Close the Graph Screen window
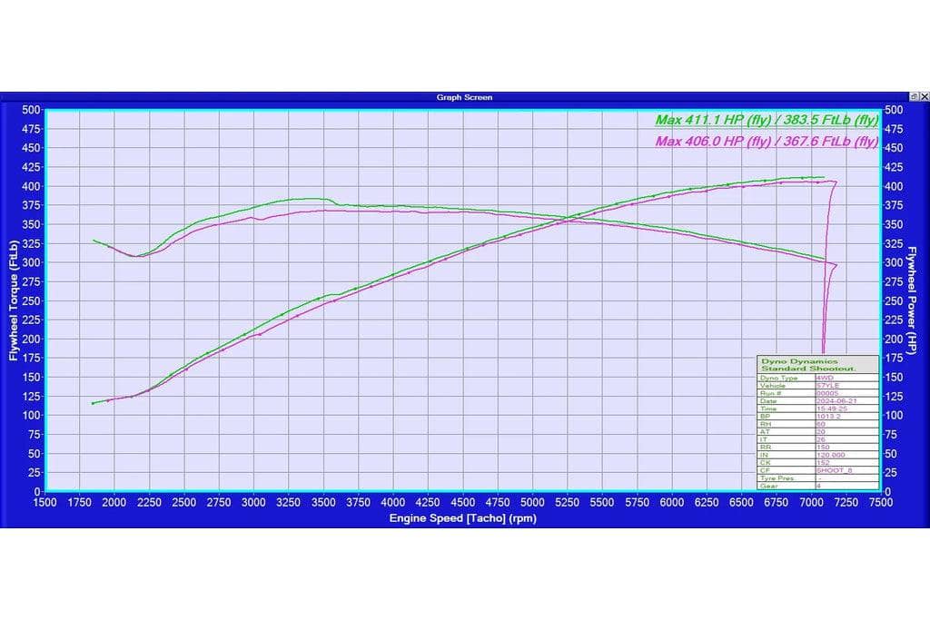930x620 pixels. tap(924, 96)
